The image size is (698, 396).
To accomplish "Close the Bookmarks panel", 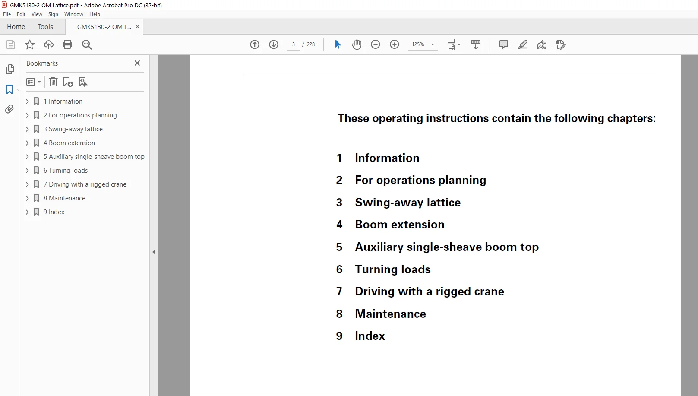I will (137, 63).
